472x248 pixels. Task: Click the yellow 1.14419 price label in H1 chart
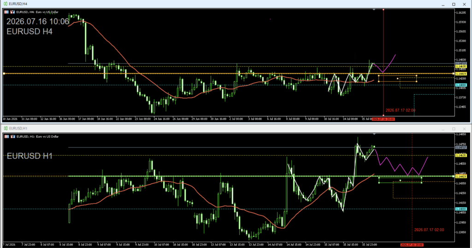click(x=461, y=177)
